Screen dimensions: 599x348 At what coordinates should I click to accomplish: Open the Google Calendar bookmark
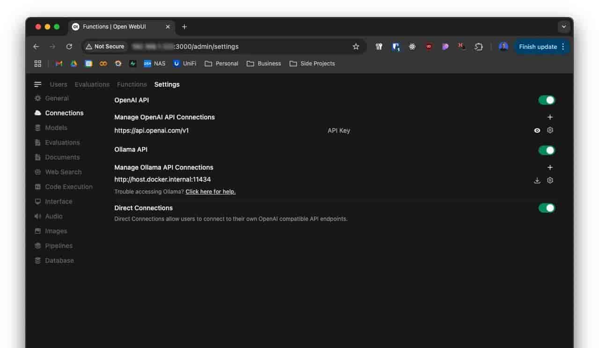[x=88, y=63]
